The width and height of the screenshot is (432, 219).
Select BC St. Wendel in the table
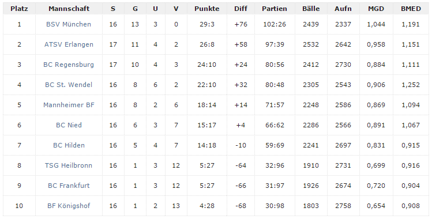tap(69, 85)
